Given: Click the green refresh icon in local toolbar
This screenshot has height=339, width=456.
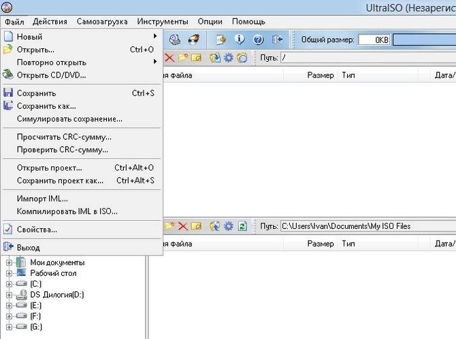Looking at the screenshot, I should coord(242,226).
